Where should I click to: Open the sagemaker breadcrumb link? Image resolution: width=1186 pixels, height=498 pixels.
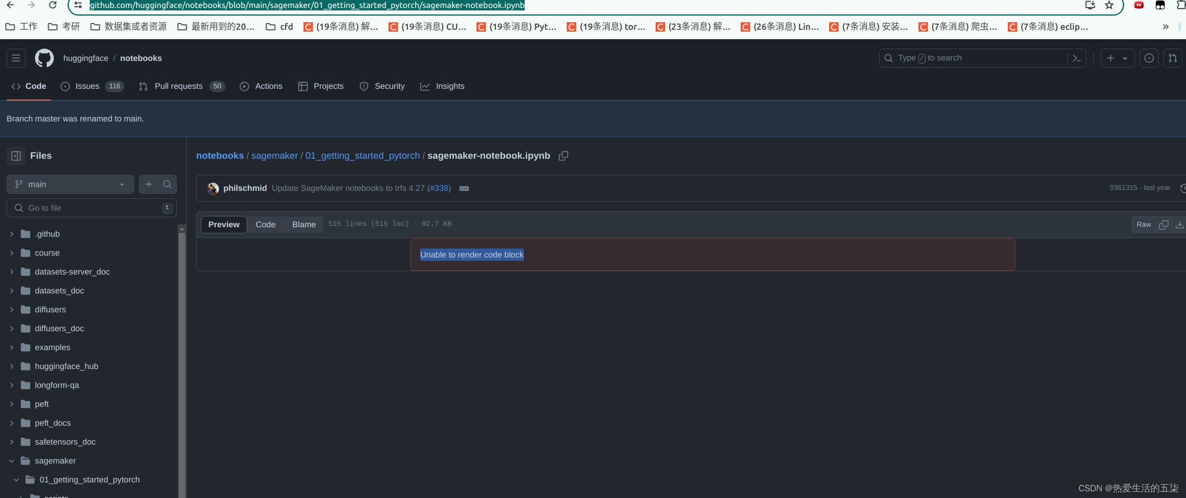tap(275, 156)
